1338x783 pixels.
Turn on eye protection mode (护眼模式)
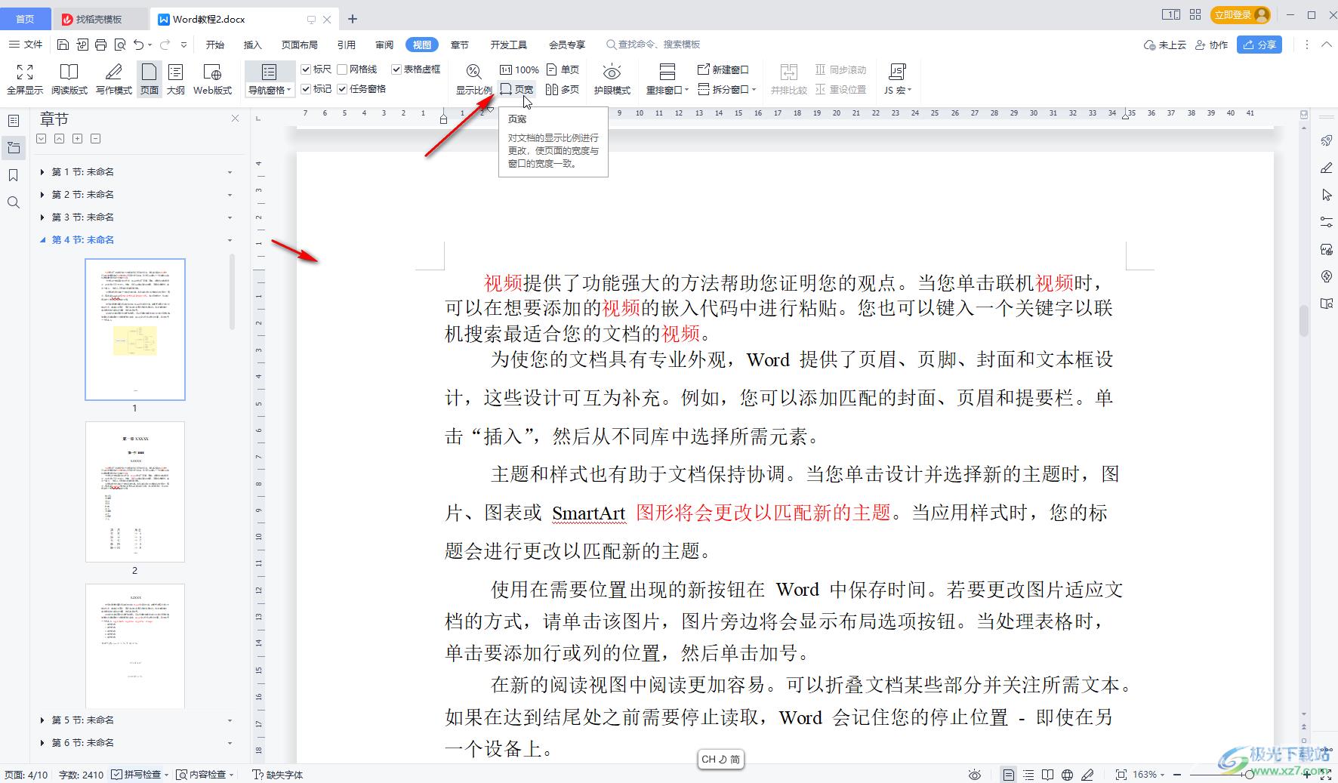(x=612, y=79)
